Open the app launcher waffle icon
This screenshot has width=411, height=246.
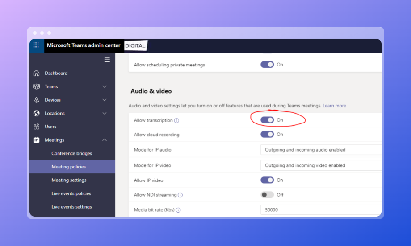[36, 45]
